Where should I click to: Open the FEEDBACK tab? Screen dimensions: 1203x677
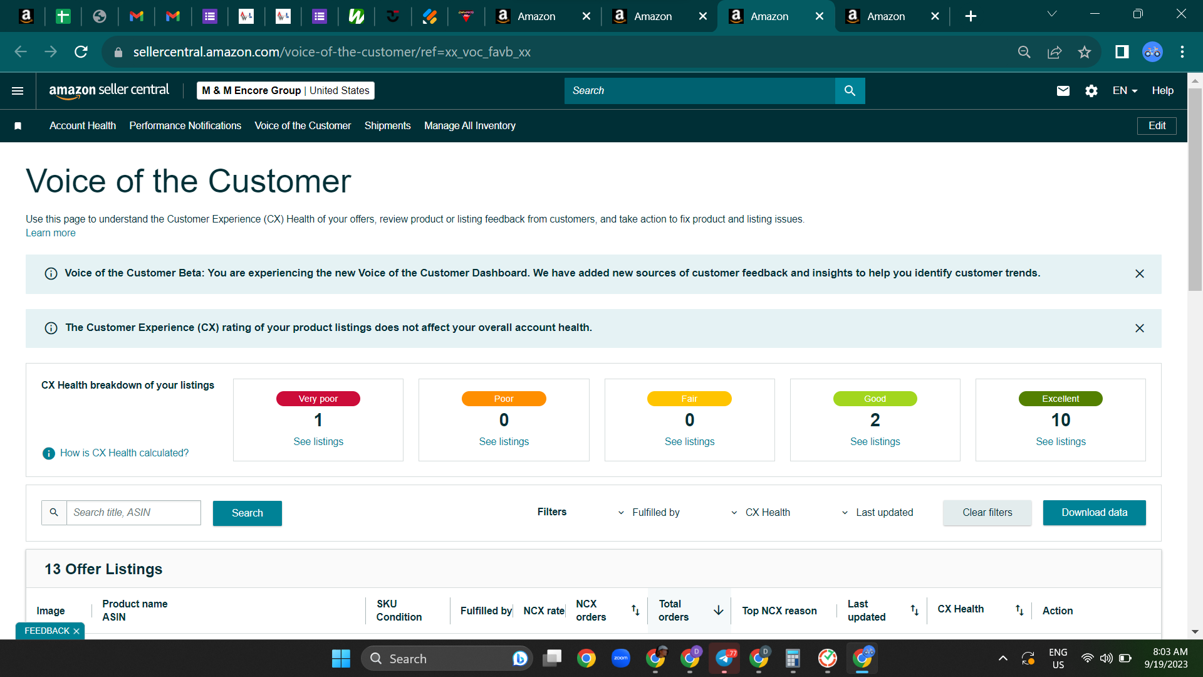[47, 631]
